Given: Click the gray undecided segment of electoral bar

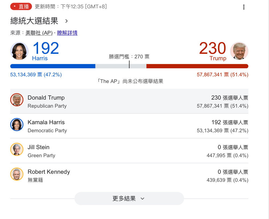Looking at the screenshot, I should [112, 66].
